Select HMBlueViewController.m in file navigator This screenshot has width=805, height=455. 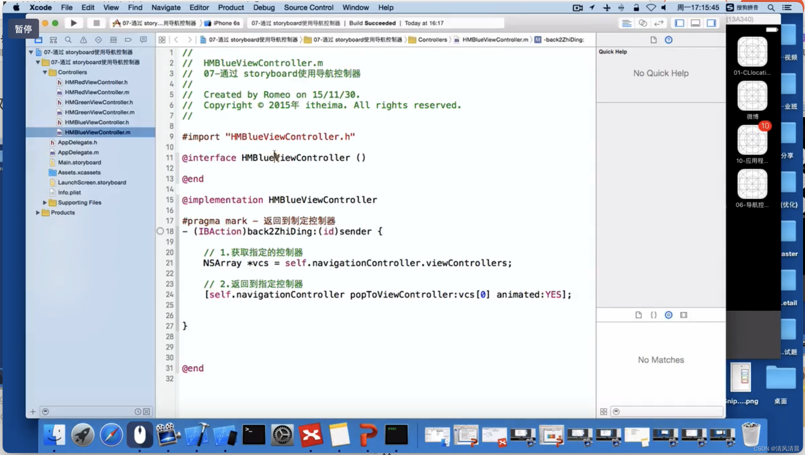tap(98, 132)
